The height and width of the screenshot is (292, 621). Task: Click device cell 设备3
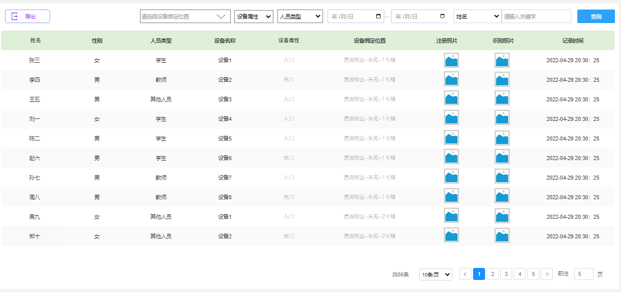[225, 99]
